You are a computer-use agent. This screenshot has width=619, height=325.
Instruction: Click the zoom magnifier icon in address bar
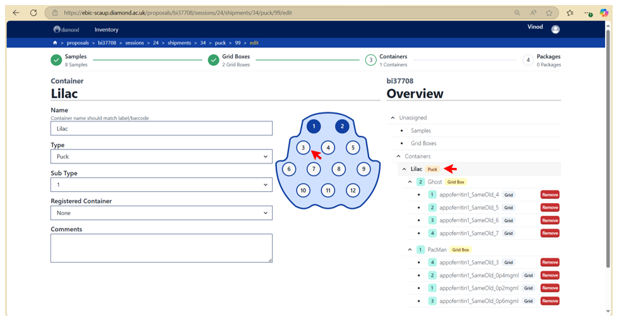(x=517, y=13)
